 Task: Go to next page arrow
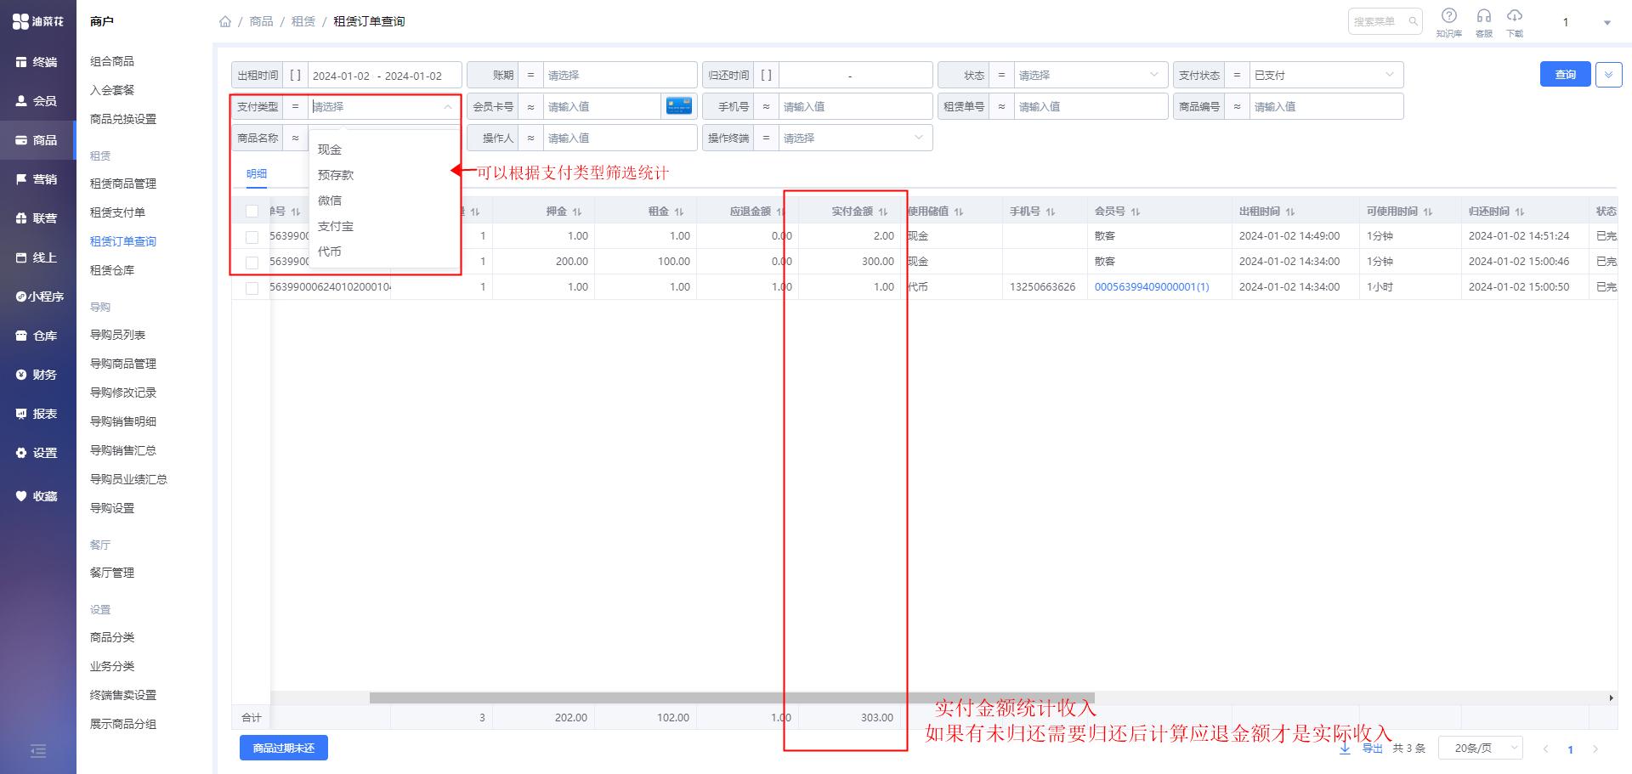1595,749
